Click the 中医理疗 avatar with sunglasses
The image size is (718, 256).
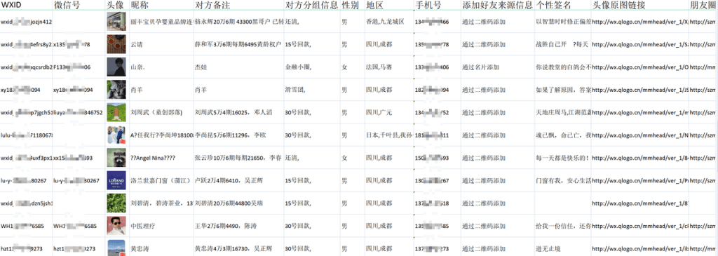(x=116, y=226)
